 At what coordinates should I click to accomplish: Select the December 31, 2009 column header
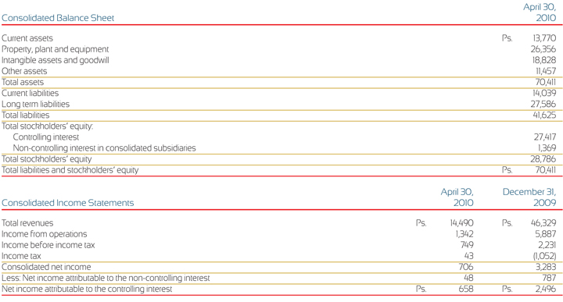click(529, 197)
